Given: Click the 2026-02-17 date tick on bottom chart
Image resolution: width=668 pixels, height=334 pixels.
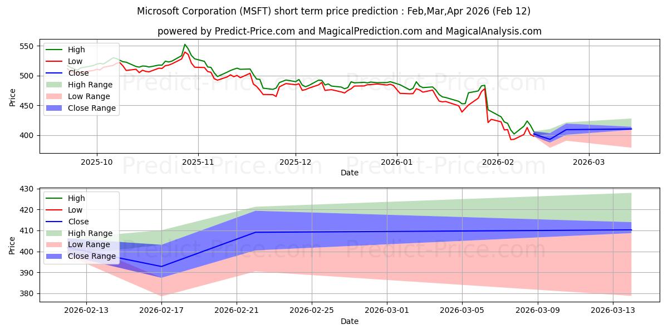Looking at the screenshot, I should pyautogui.click(x=161, y=311).
